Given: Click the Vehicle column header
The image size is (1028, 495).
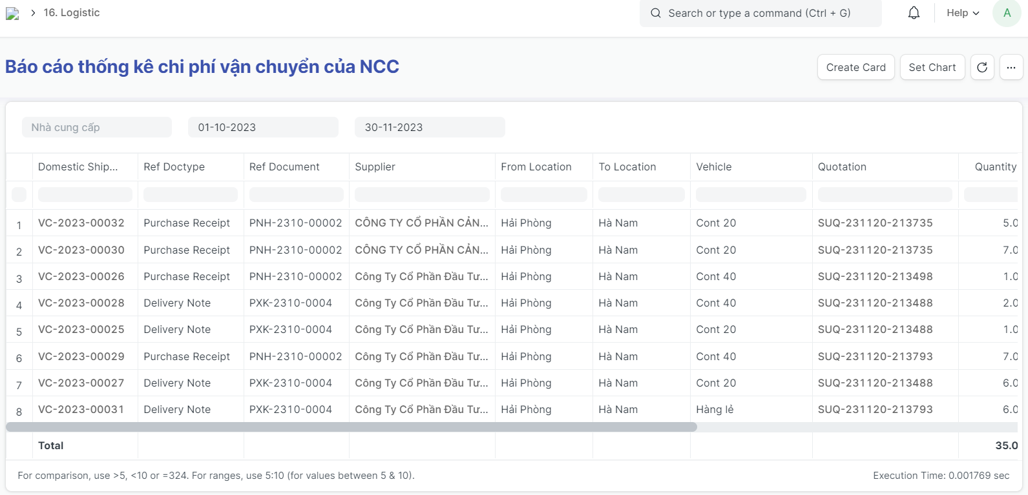Looking at the screenshot, I should [714, 167].
